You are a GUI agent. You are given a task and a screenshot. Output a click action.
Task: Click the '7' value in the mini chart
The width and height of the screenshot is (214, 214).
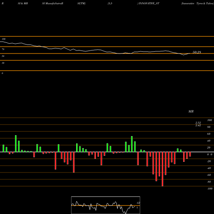[137, 208]
